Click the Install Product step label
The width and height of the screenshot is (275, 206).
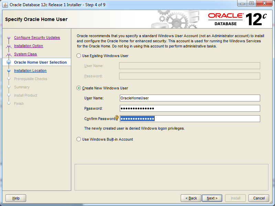[25, 95]
